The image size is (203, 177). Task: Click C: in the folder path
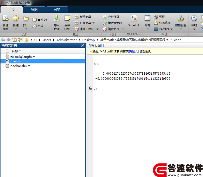36,40
